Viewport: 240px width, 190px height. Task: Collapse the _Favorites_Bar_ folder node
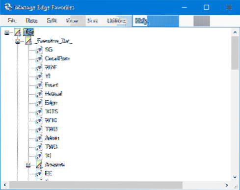click(x=18, y=41)
